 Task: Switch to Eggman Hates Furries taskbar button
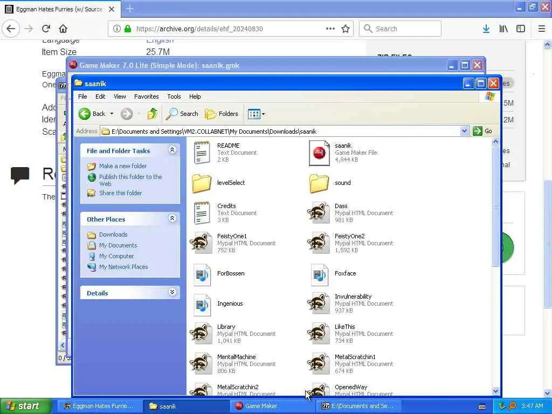pos(99,406)
